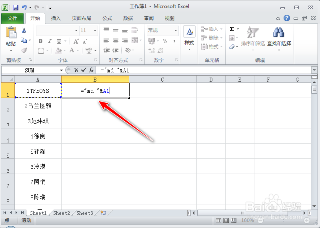Open AutoSum dropdown arrow
Image resolution: width=320 pixels, height=228 pixels.
[x=238, y=29]
